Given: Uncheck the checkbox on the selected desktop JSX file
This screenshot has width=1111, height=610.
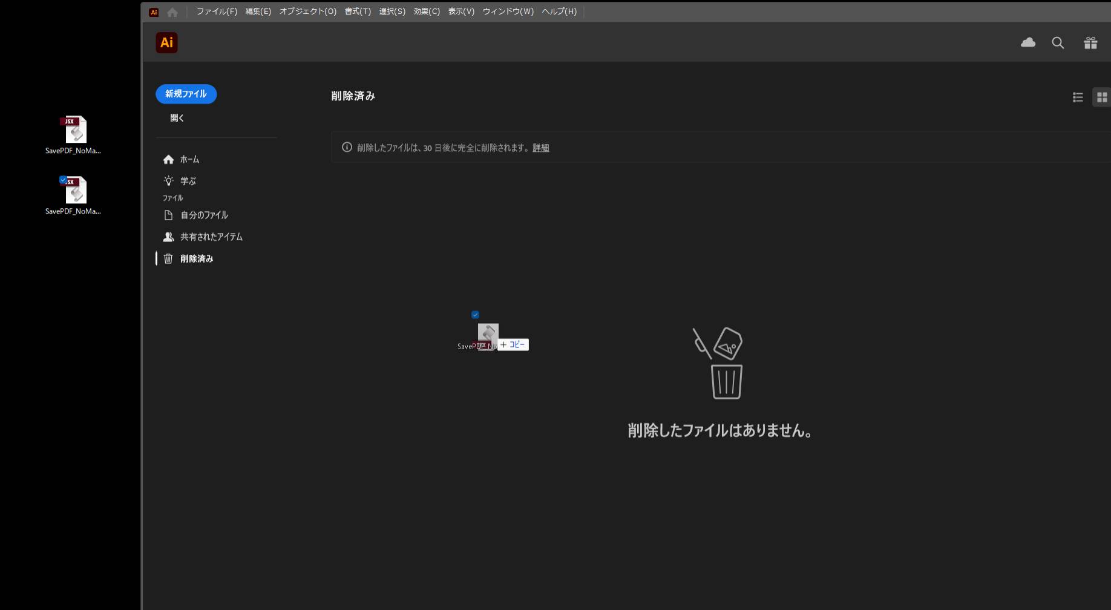Looking at the screenshot, I should (x=63, y=180).
